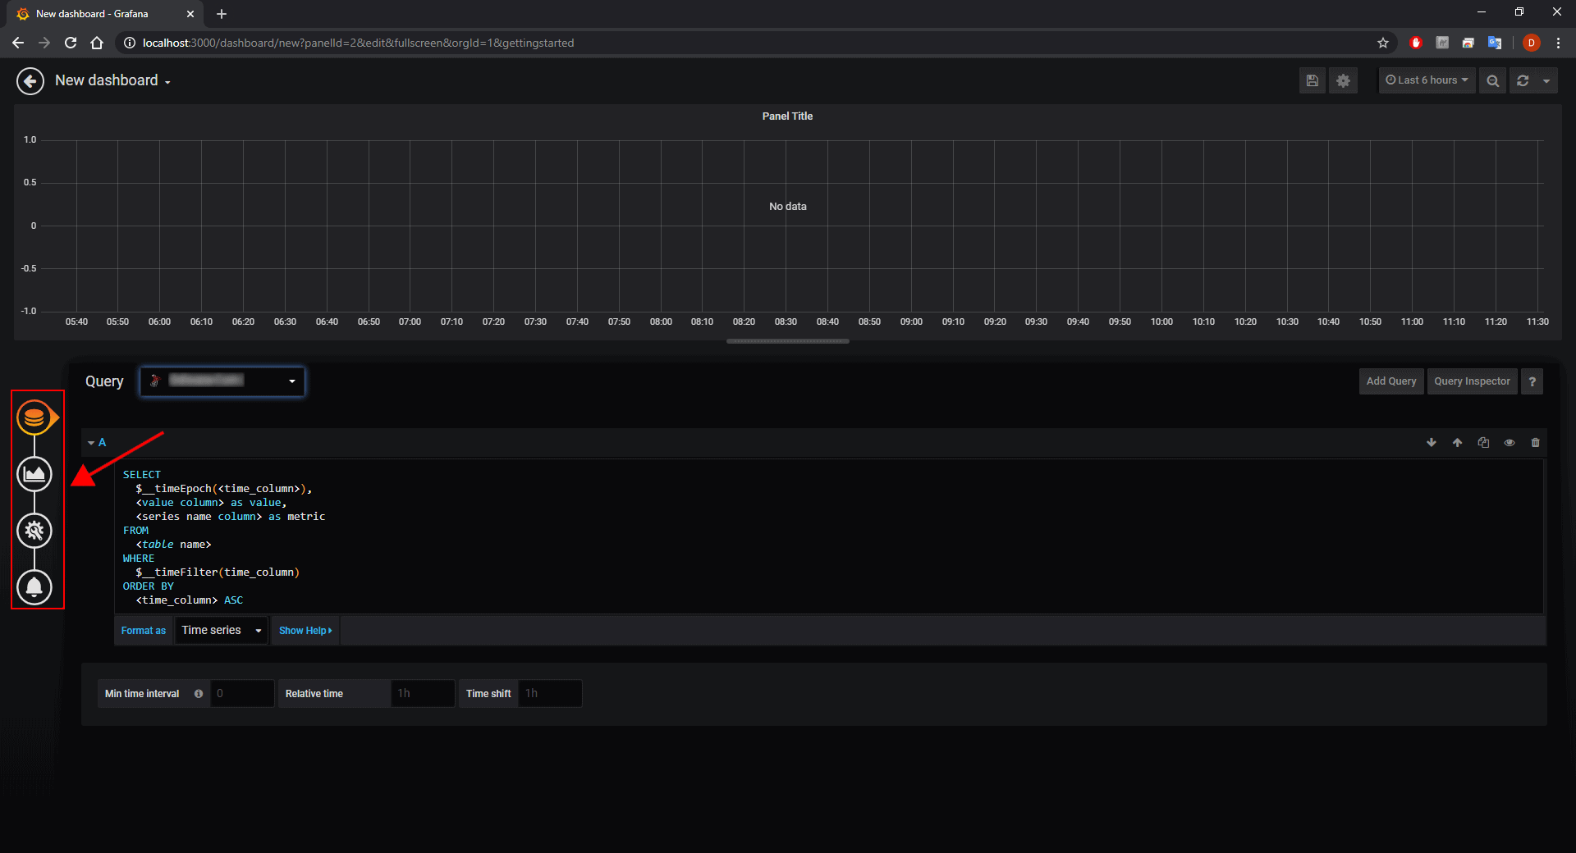The image size is (1576, 853).
Task: Expand the Show Help link
Action: [x=305, y=631]
